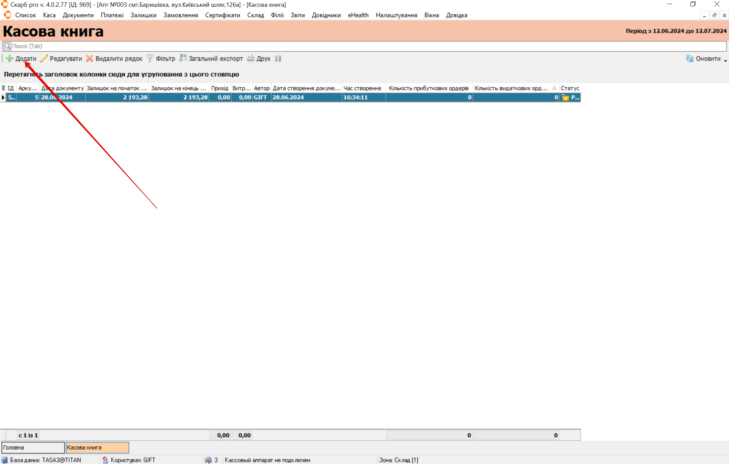
Task: Sort by the Статус column header
Action: (x=570, y=88)
